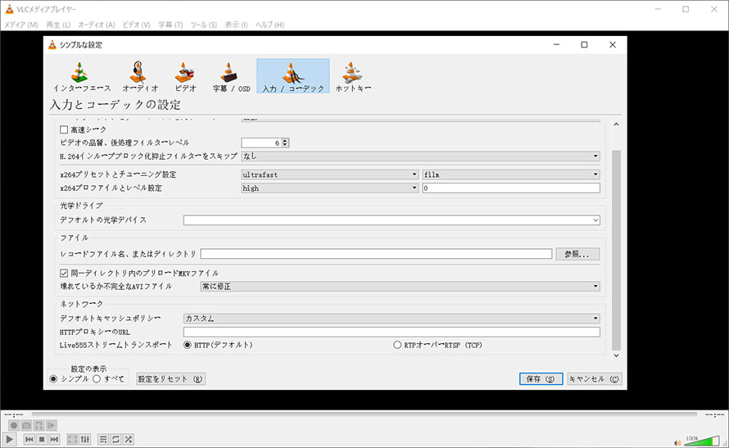The height and width of the screenshot is (448, 729).
Task: Open the 字幕 / OSD settings category
Action: coord(231,77)
